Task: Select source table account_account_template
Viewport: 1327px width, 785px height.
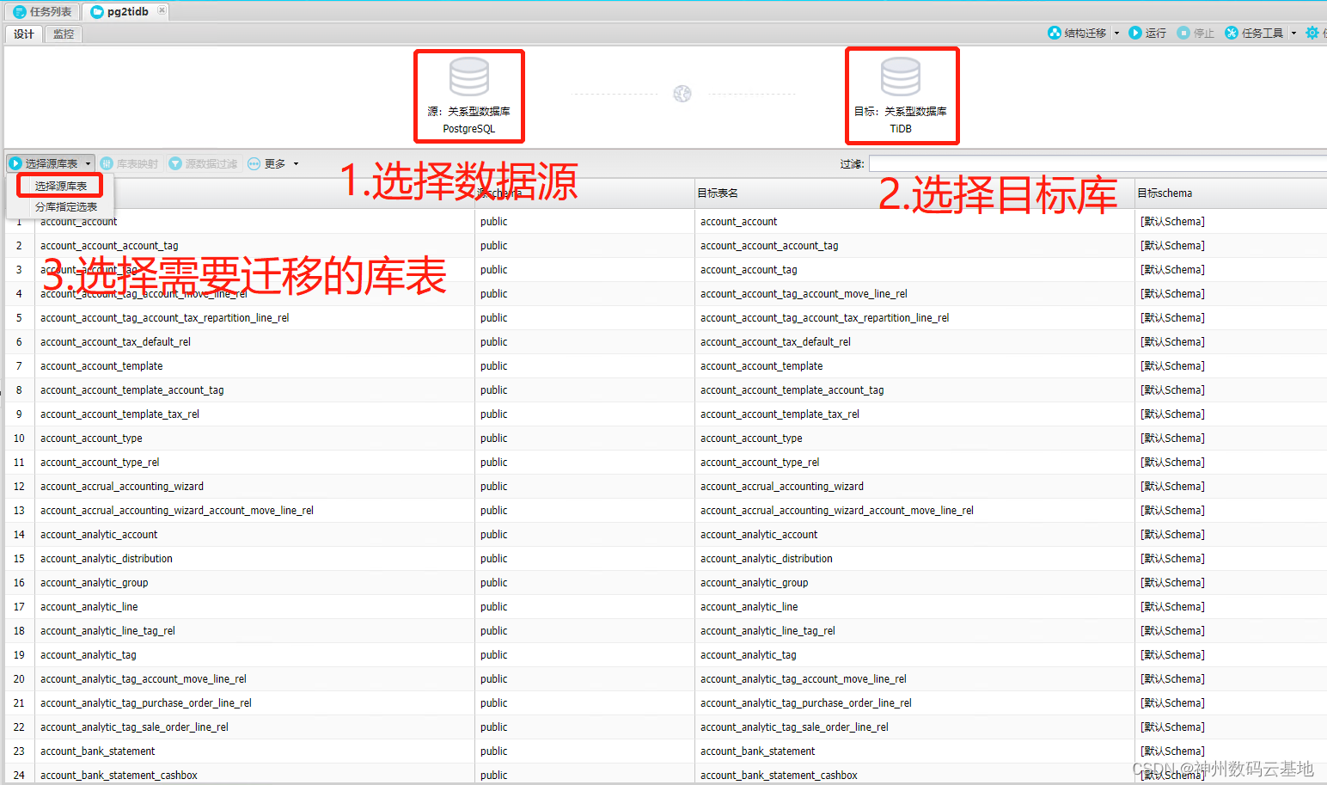Action: (x=101, y=366)
